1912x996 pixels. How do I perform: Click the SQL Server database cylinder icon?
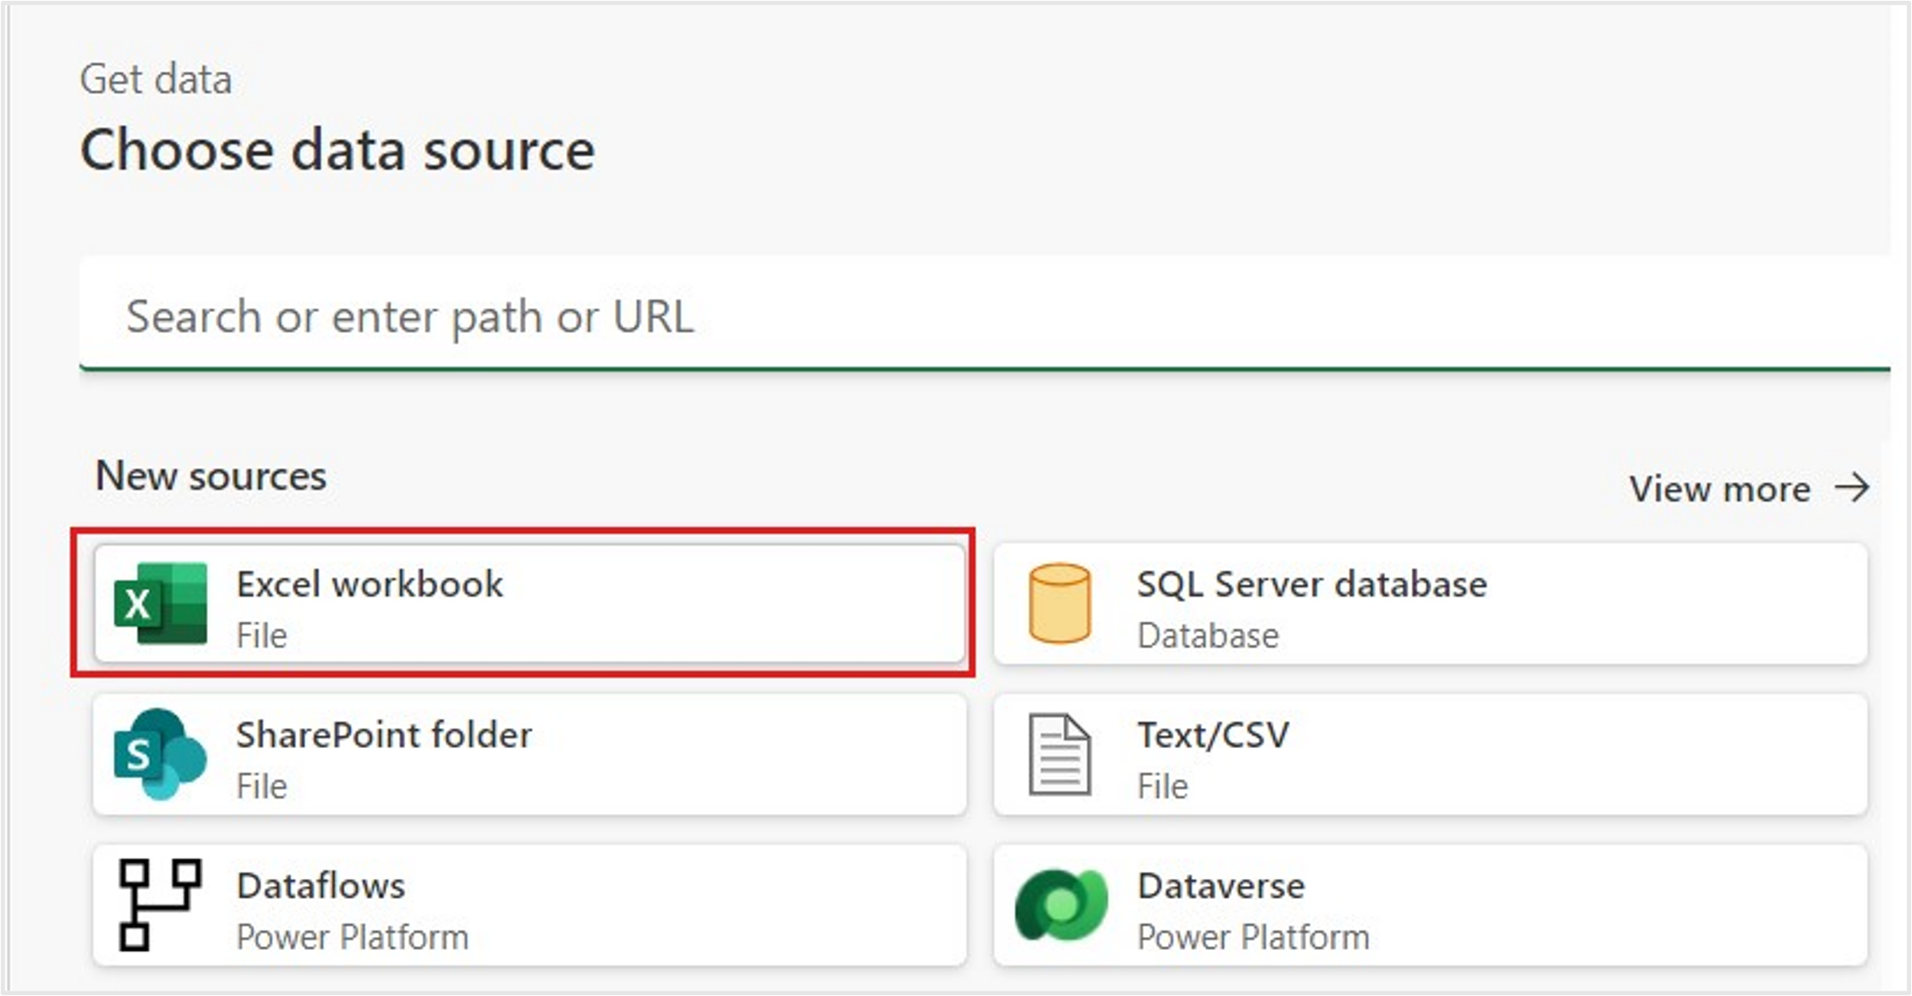point(1059,604)
